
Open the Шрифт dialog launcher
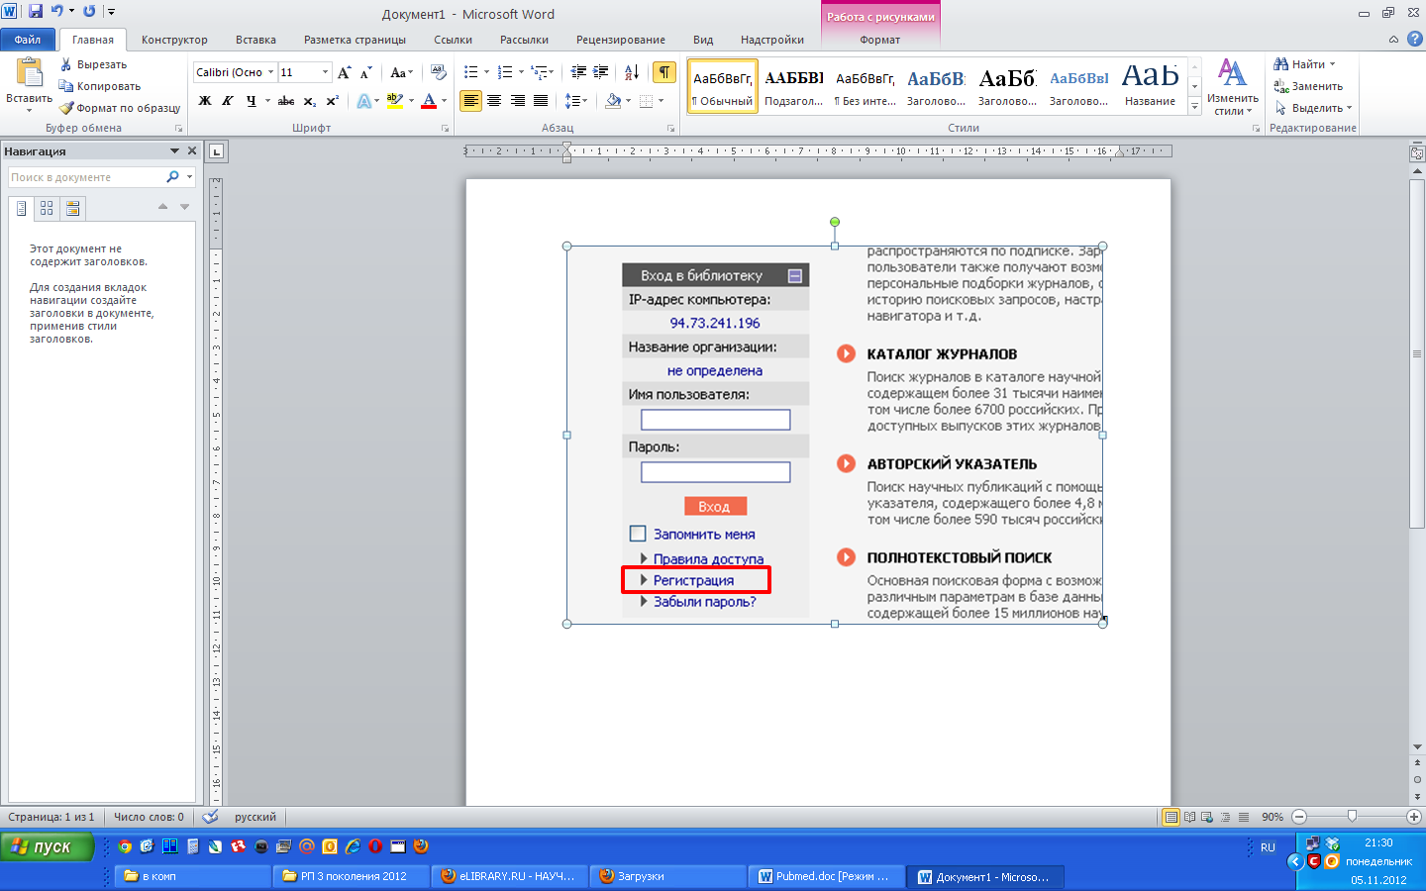(x=446, y=129)
